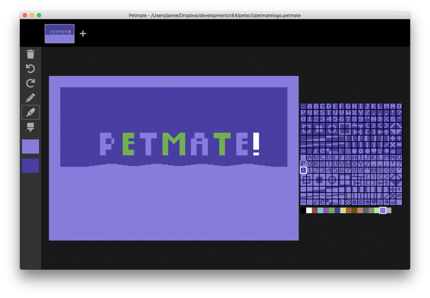Pick the pink light-red palette color

click(x=360, y=210)
